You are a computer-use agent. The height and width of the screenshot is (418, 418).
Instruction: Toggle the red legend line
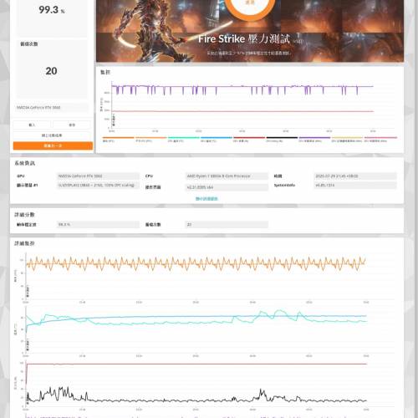(249, 139)
